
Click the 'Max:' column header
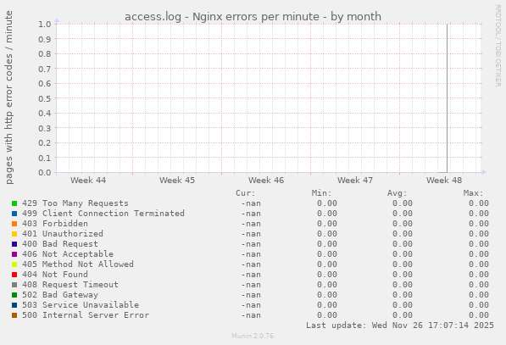pyautogui.click(x=474, y=193)
